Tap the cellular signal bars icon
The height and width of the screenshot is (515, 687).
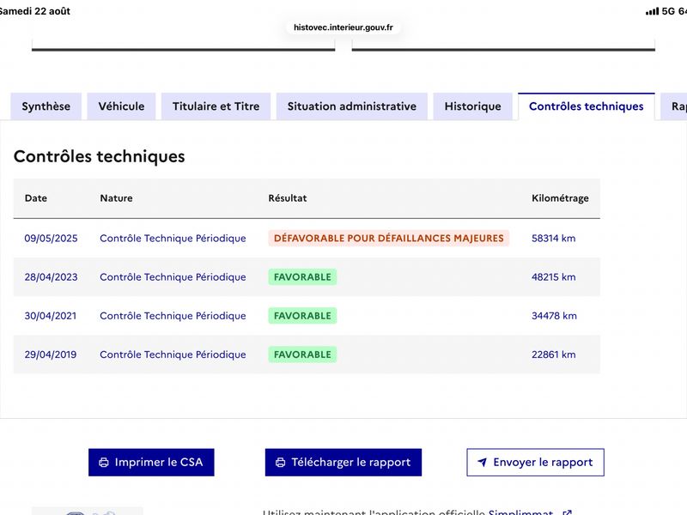[x=652, y=11]
